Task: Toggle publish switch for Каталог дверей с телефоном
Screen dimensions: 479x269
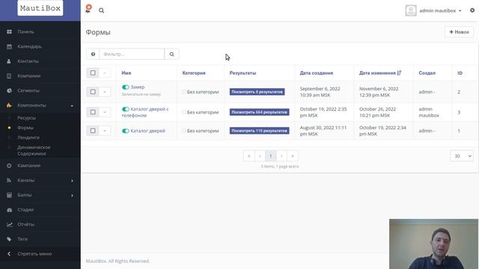Action: click(125, 109)
